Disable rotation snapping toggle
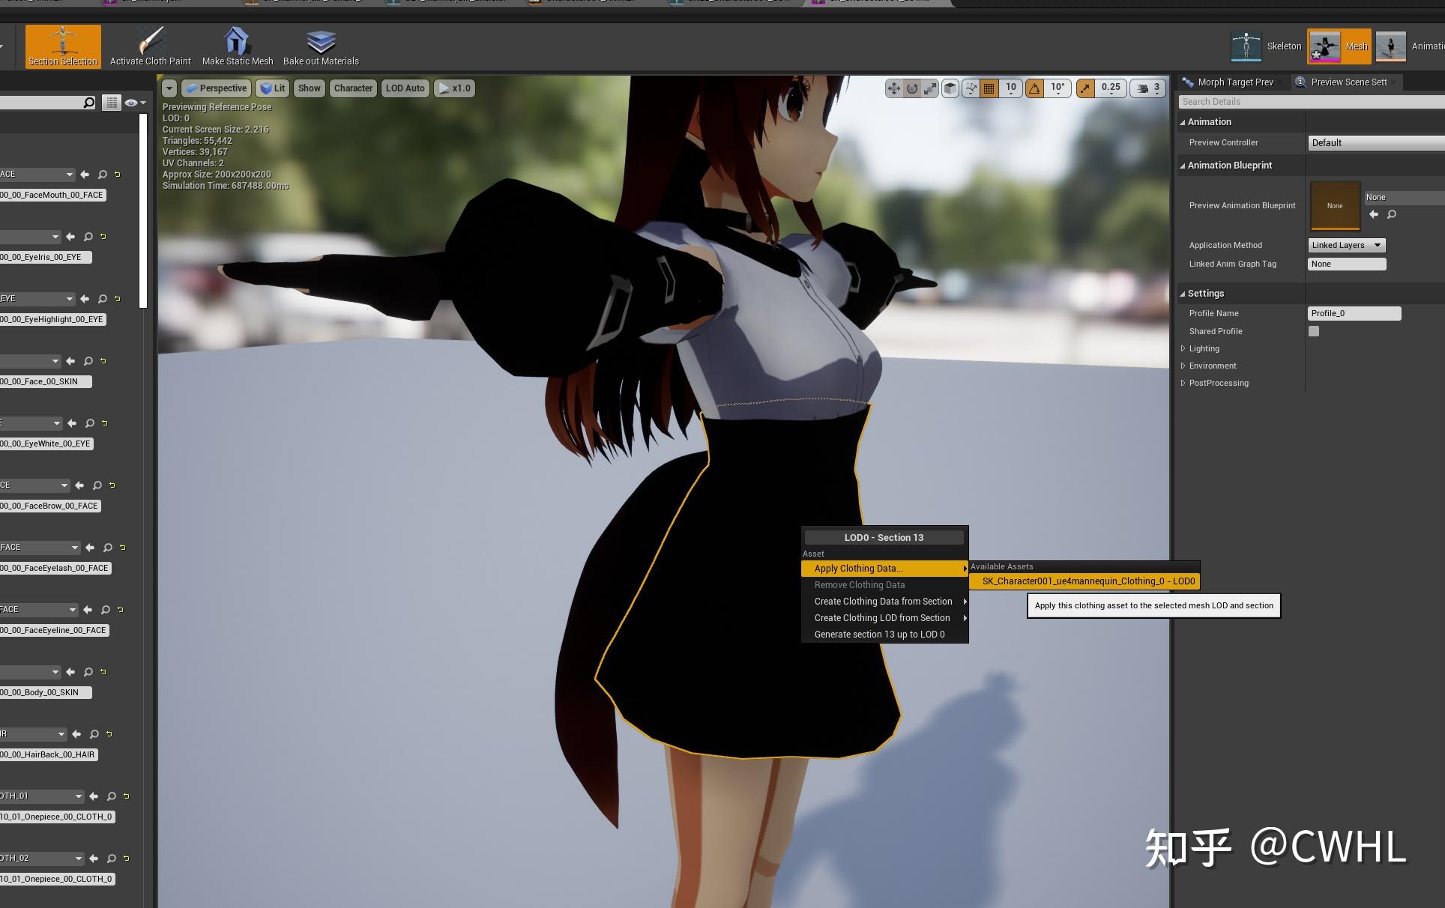Screen dimensions: 1445x908 tap(1034, 88)
